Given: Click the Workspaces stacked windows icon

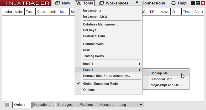Looking at the screenshot, I should [101, 3].
